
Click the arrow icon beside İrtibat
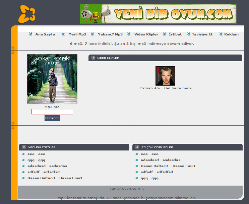164,34
